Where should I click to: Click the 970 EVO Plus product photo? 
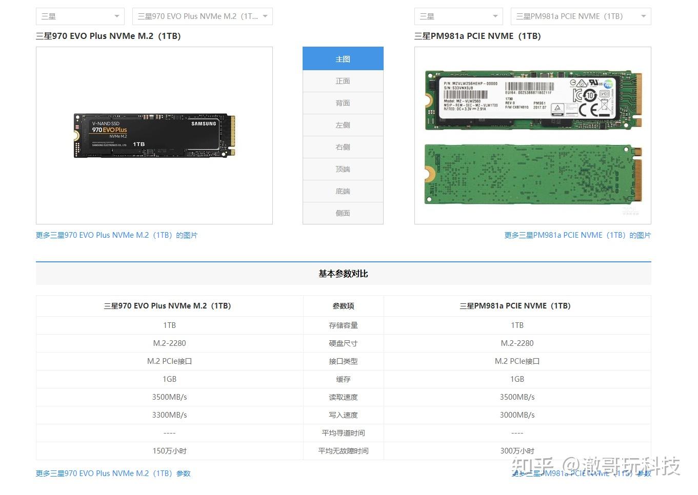tap(153, 135)
